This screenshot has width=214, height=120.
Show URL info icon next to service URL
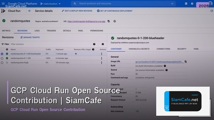[x=115, y=21]
